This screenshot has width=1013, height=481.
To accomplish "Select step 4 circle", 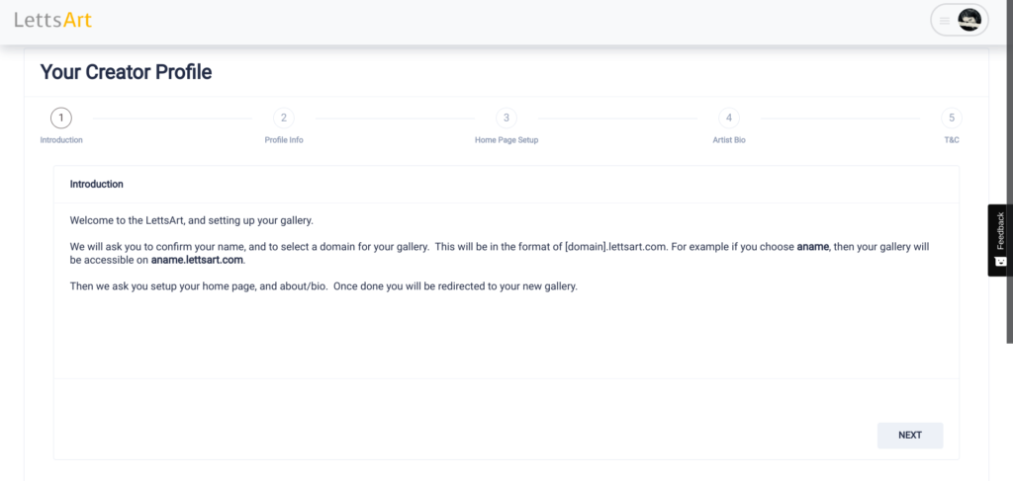I will 729,118.
